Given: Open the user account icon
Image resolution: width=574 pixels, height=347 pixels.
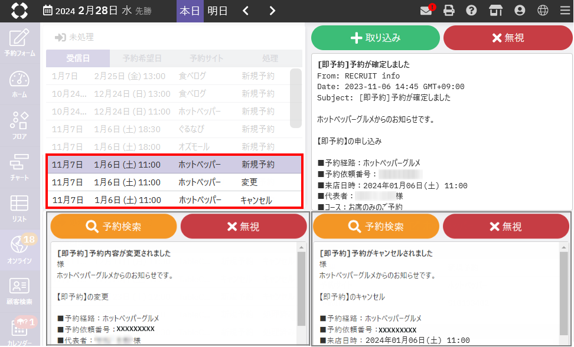Looking at the screenshot, I should click(520, 11).
